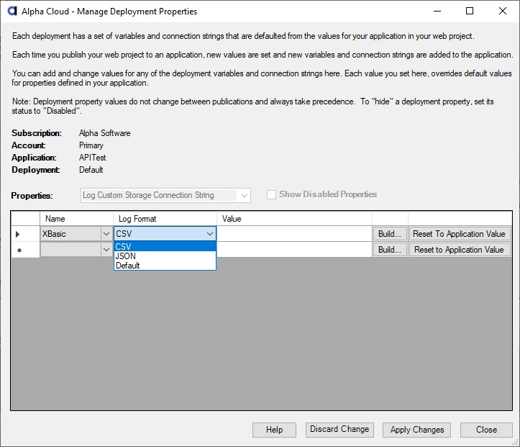
Task: Open the Properties dropdown showing Log Custom Storage
Action: pyautogui.click(x=165, y=195)
